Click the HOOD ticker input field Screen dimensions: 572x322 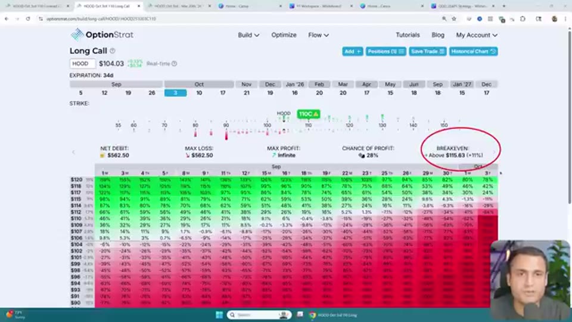coord(82,64)
